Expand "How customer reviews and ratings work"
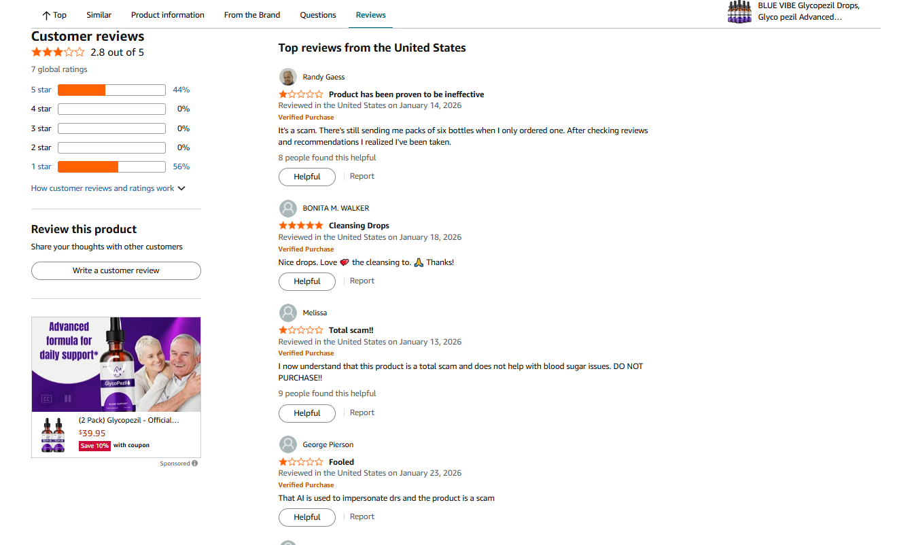This screenshot has width=897, height=545. pyautogui.click(x=108, y=188)
